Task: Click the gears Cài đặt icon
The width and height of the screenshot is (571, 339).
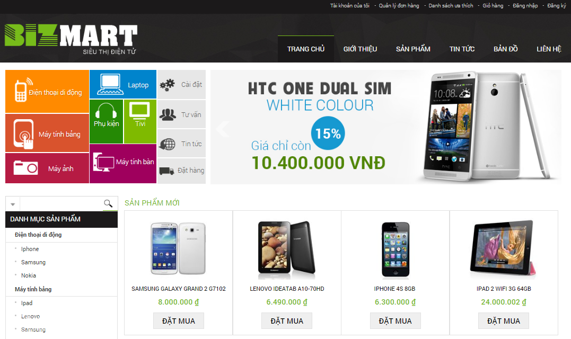Action: (x=168, y=85)
